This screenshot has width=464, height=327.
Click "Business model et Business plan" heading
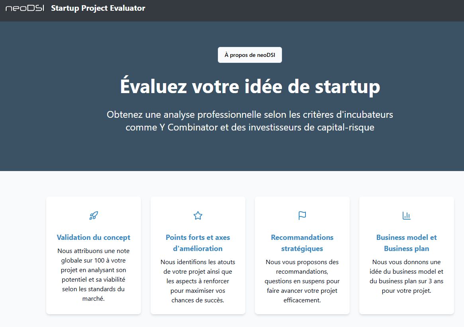(x=406, y=243)
